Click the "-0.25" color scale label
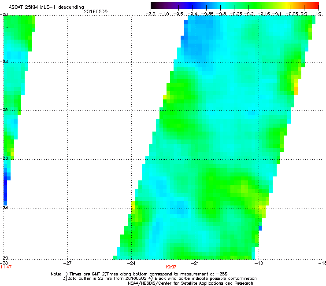The height and width of the screenshot is (286, 326). coord(236,14)
